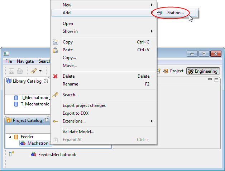225x171 pixels.
Task: Click the flashlight icon beside Search...
Action: (55, 95)
